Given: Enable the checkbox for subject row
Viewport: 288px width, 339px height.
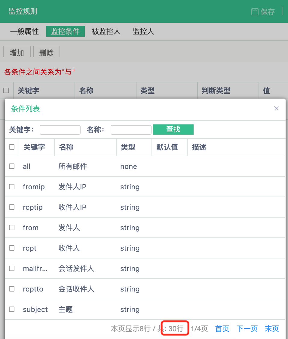Looking at the screenshot, I should click(x=12, y=309).
